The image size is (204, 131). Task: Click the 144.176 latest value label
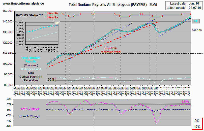point(197,30)
